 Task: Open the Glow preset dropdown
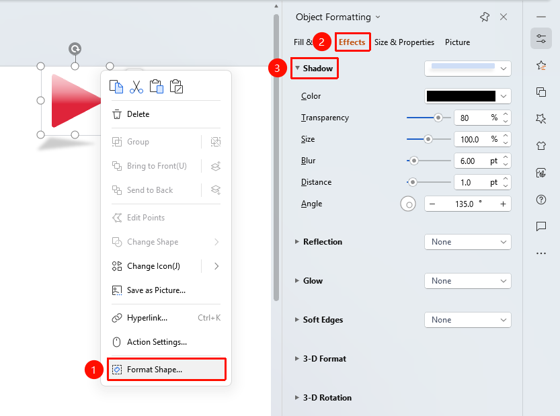[468, 281]
